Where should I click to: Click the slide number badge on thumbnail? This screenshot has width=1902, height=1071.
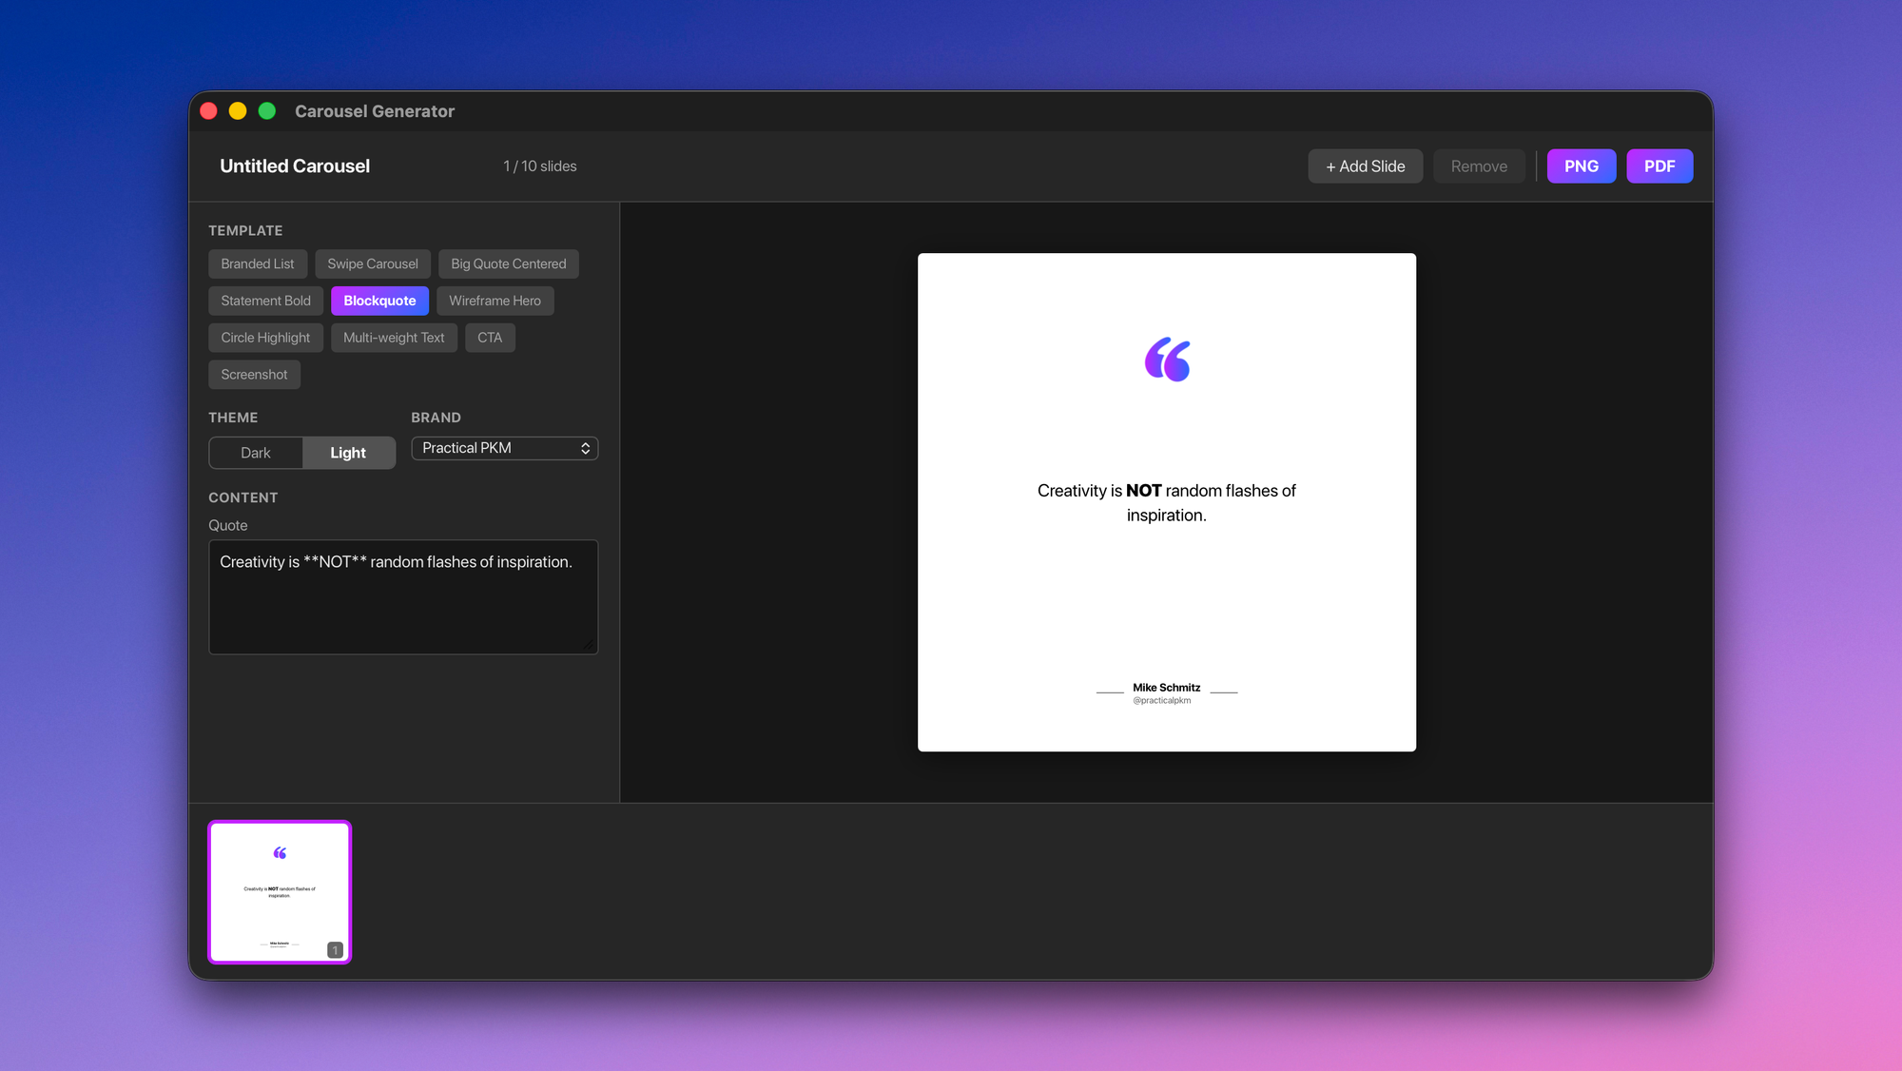point(335,949)
